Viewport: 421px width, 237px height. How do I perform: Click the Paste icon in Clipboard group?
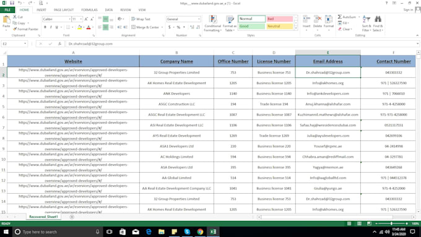[6, 20]
